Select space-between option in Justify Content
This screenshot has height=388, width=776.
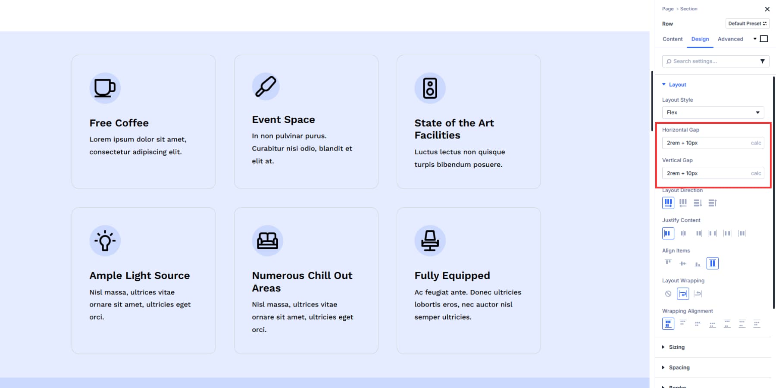click(713, 233)
